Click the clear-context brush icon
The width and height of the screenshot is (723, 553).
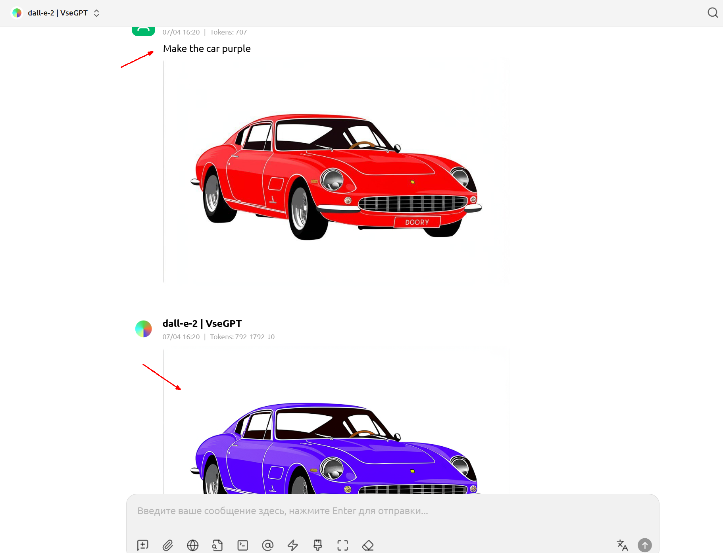[318, 545]
